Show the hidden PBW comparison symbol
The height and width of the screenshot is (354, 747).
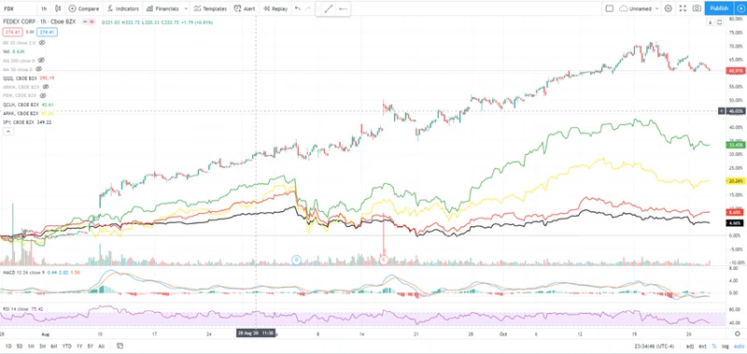point(43,95)
